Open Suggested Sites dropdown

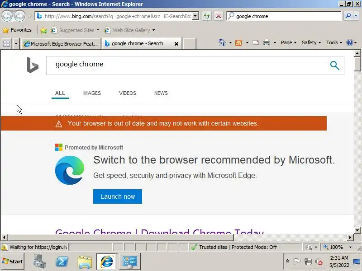coord(75,30)
